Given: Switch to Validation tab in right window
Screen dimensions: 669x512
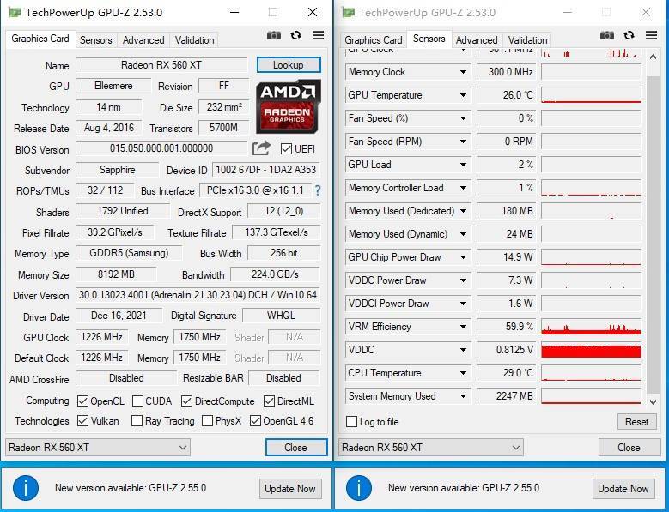Looking at the screenshot, I should tap(528, 40).
